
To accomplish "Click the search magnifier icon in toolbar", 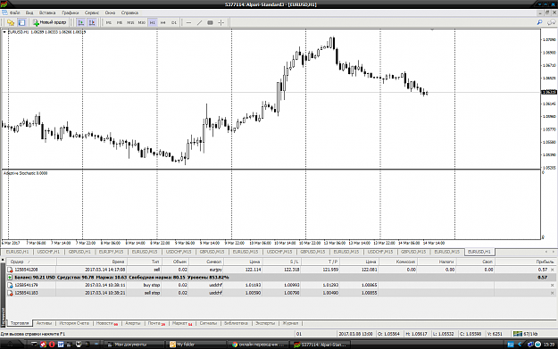I will click(540, 22).
